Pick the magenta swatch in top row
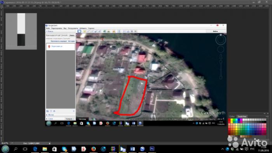This screenshot has height=153, width=272. tap(241, 120)
